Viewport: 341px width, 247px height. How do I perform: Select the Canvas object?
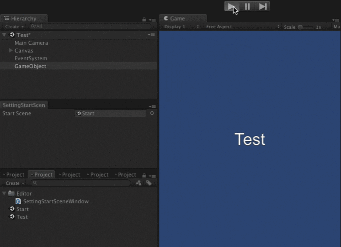pos(24,51)
